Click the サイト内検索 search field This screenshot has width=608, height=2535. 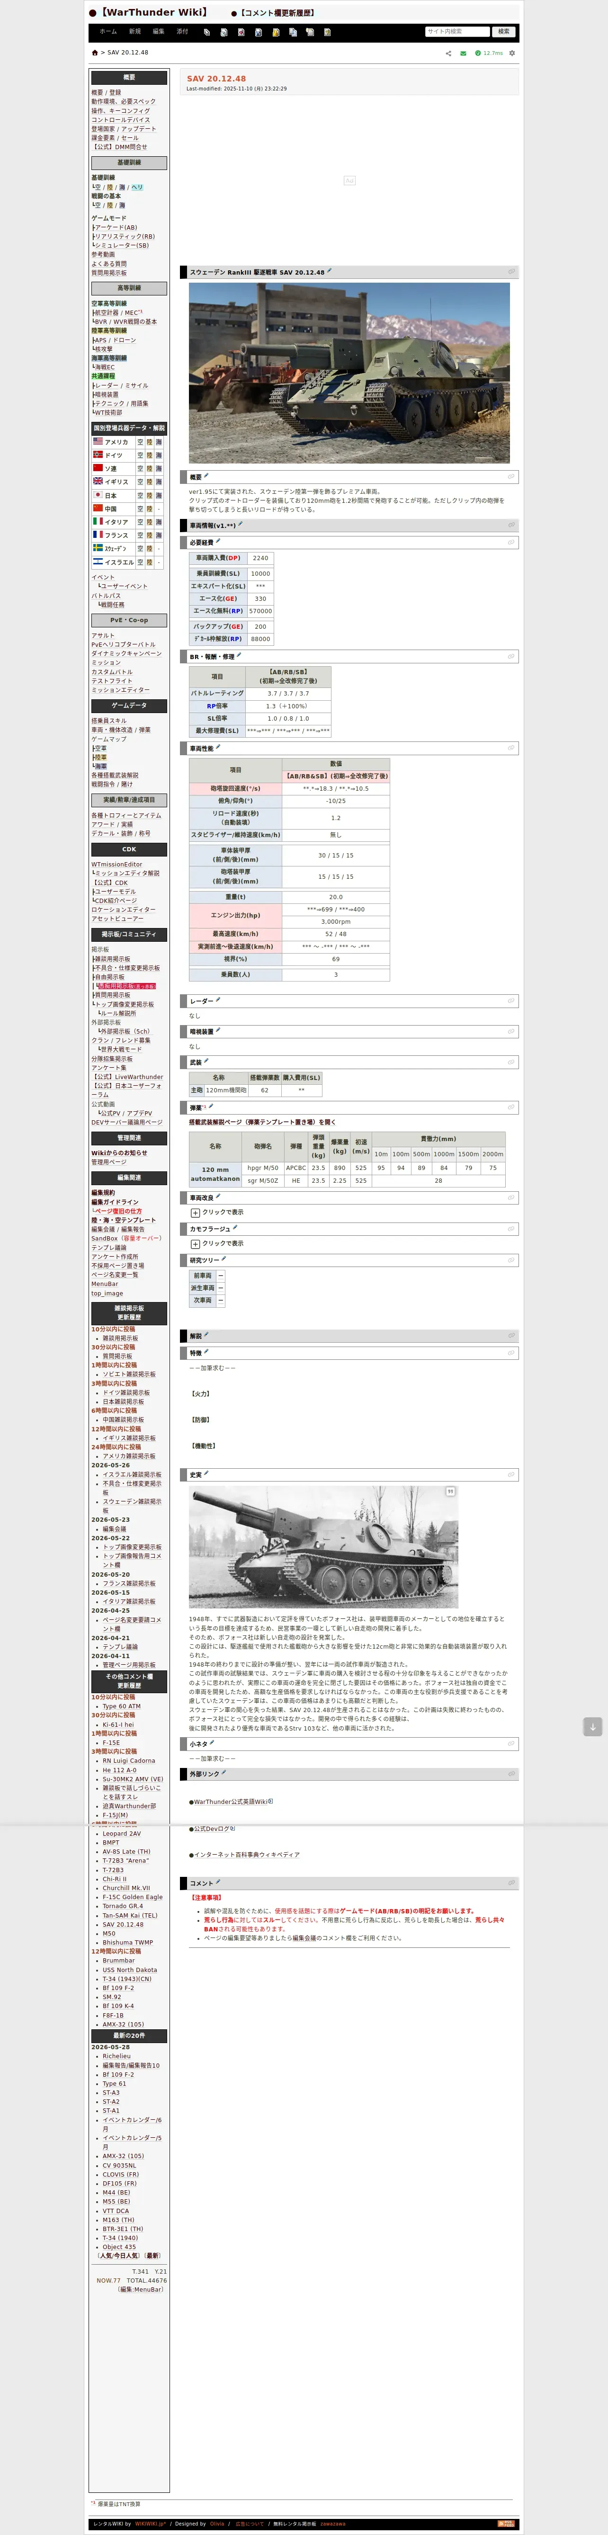[x=456, y=33]
